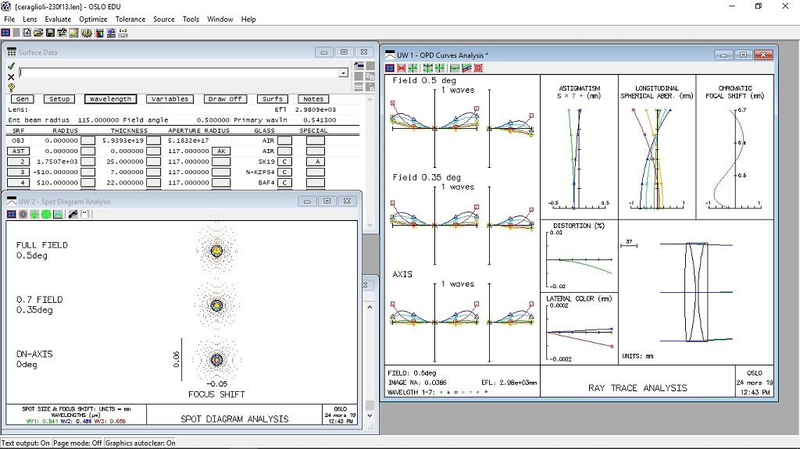Viewport: 800px width, 449px height.
Task: Save the lens with the floppy disk icon
Action: pyautogui.click(x=50, y=33)
